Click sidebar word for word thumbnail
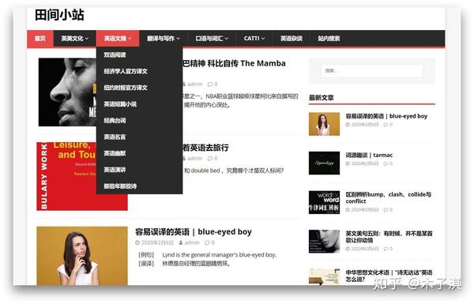This screenshot has height=304, width=474. coord(324,202)
